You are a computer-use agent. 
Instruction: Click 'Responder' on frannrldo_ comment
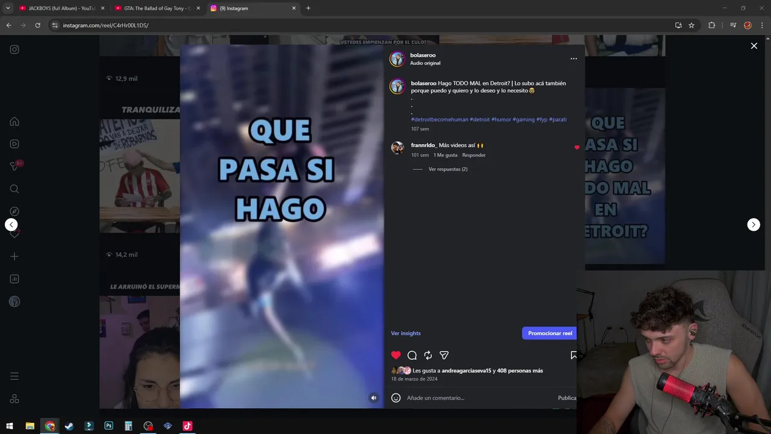474,155
